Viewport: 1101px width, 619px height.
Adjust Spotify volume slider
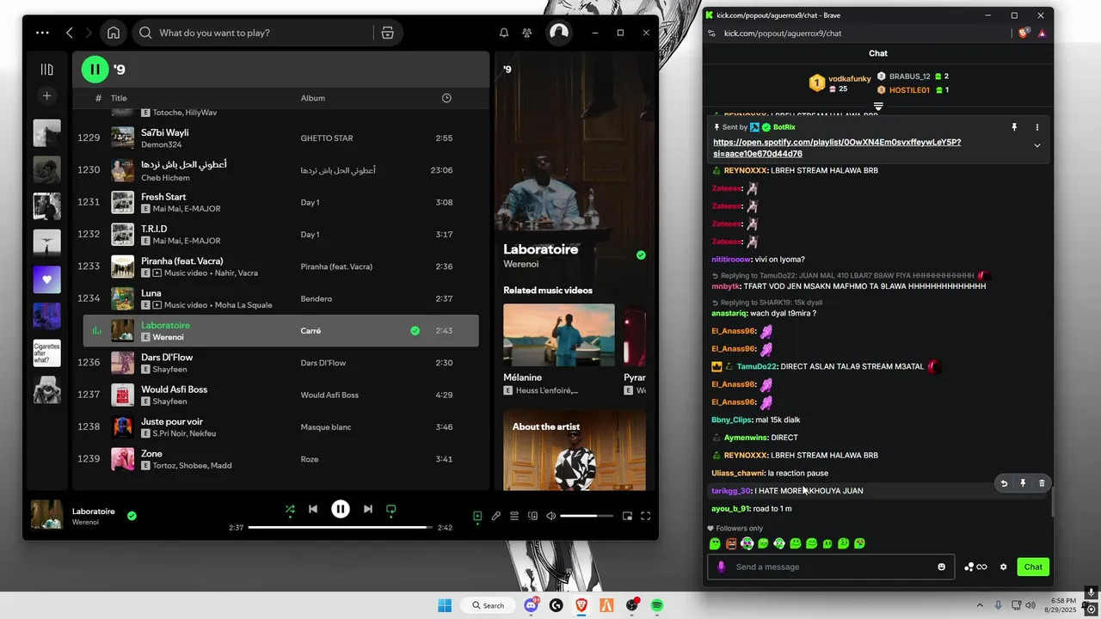click(x=587, y=516)
